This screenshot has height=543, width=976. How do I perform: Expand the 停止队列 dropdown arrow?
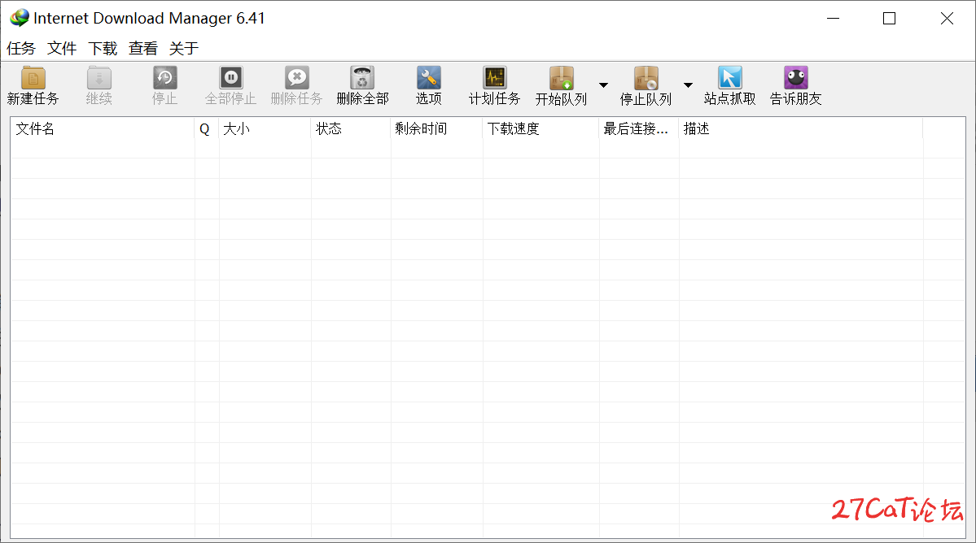coord(688,85)
